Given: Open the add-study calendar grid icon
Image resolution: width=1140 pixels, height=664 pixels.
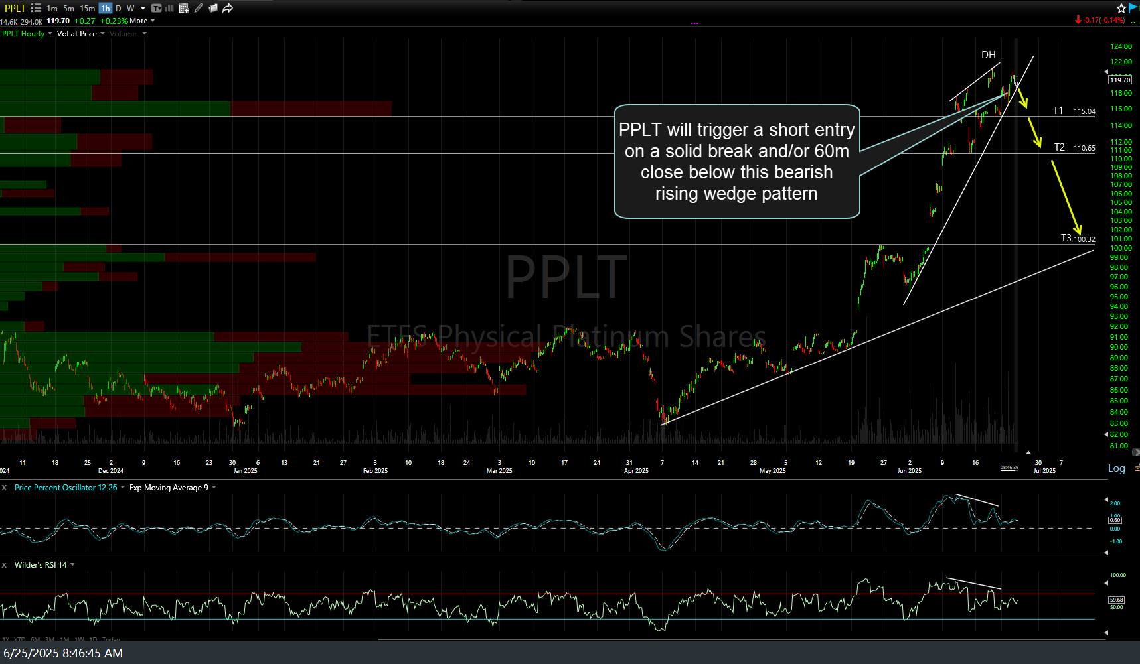Looking at the screenshot, I should (x=184, y=8).
